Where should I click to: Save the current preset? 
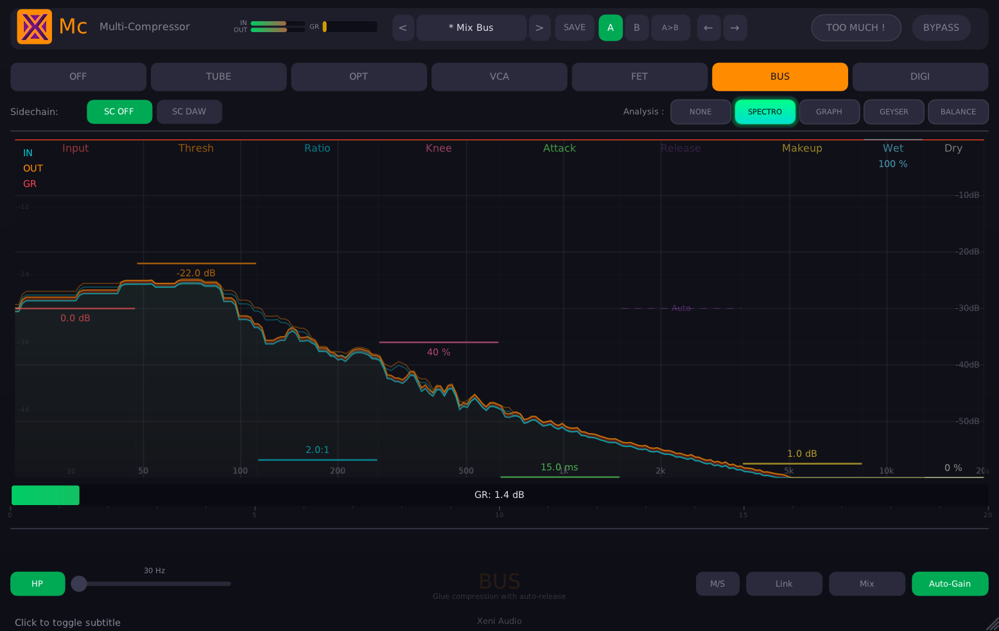[575, 28]
